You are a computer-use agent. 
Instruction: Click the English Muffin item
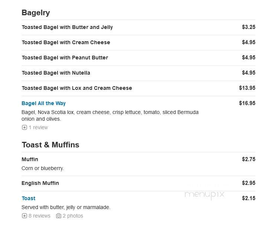[x=40, y=183]
